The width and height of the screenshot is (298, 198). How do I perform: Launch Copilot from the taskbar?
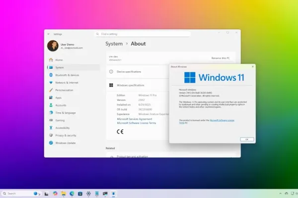coord(55,194)
